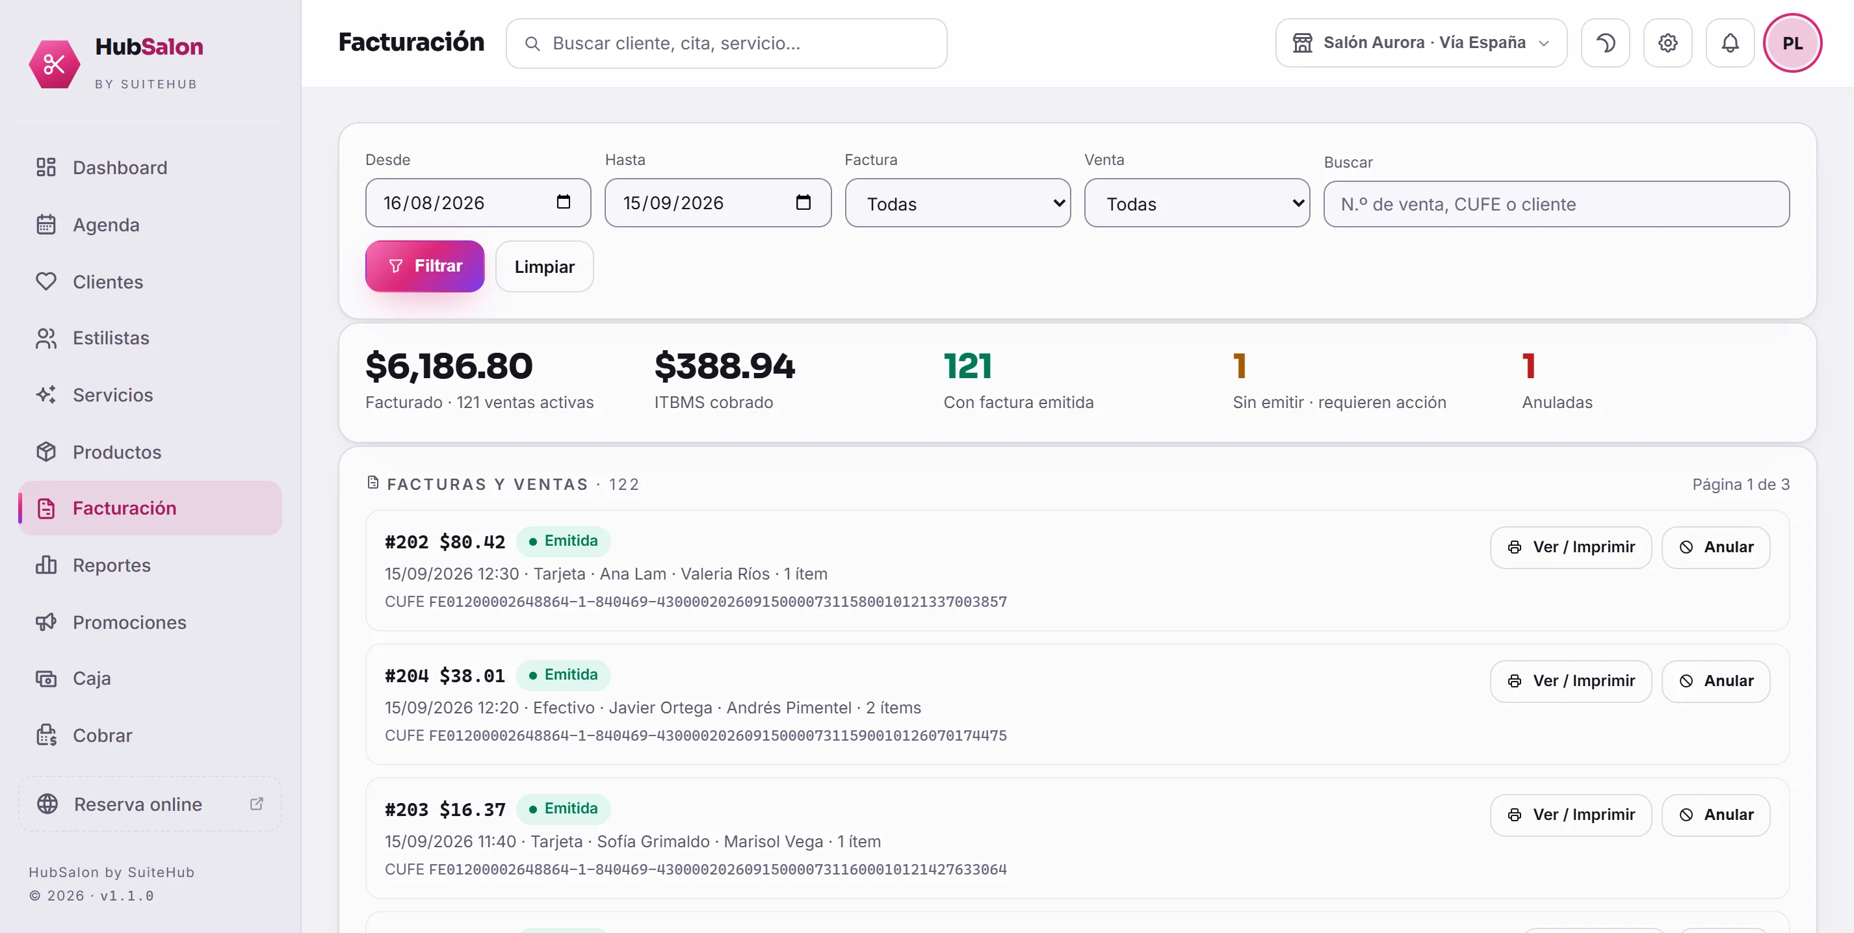
Task: Open the Productos section
Action: click(150, 452)
